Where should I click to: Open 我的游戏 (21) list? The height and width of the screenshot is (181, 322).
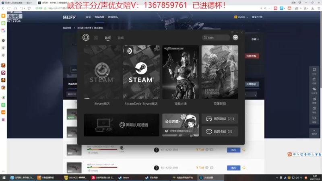click(x=220, y=119)
